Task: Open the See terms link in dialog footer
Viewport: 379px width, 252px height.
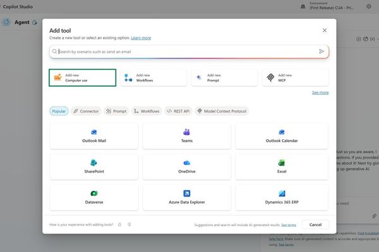Action: click(289, 225)
